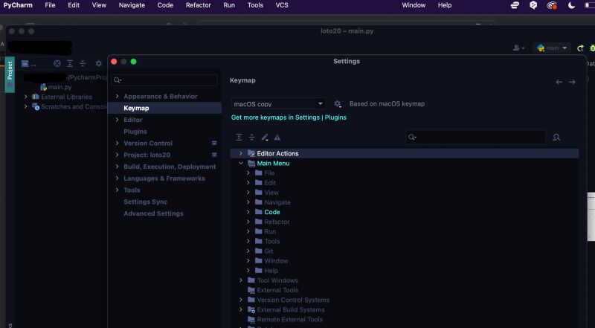Image resolution: width=595 pixels, height=328 pixels.
Task: Click the Project view selector icon
Action: (x=25, y=63)
